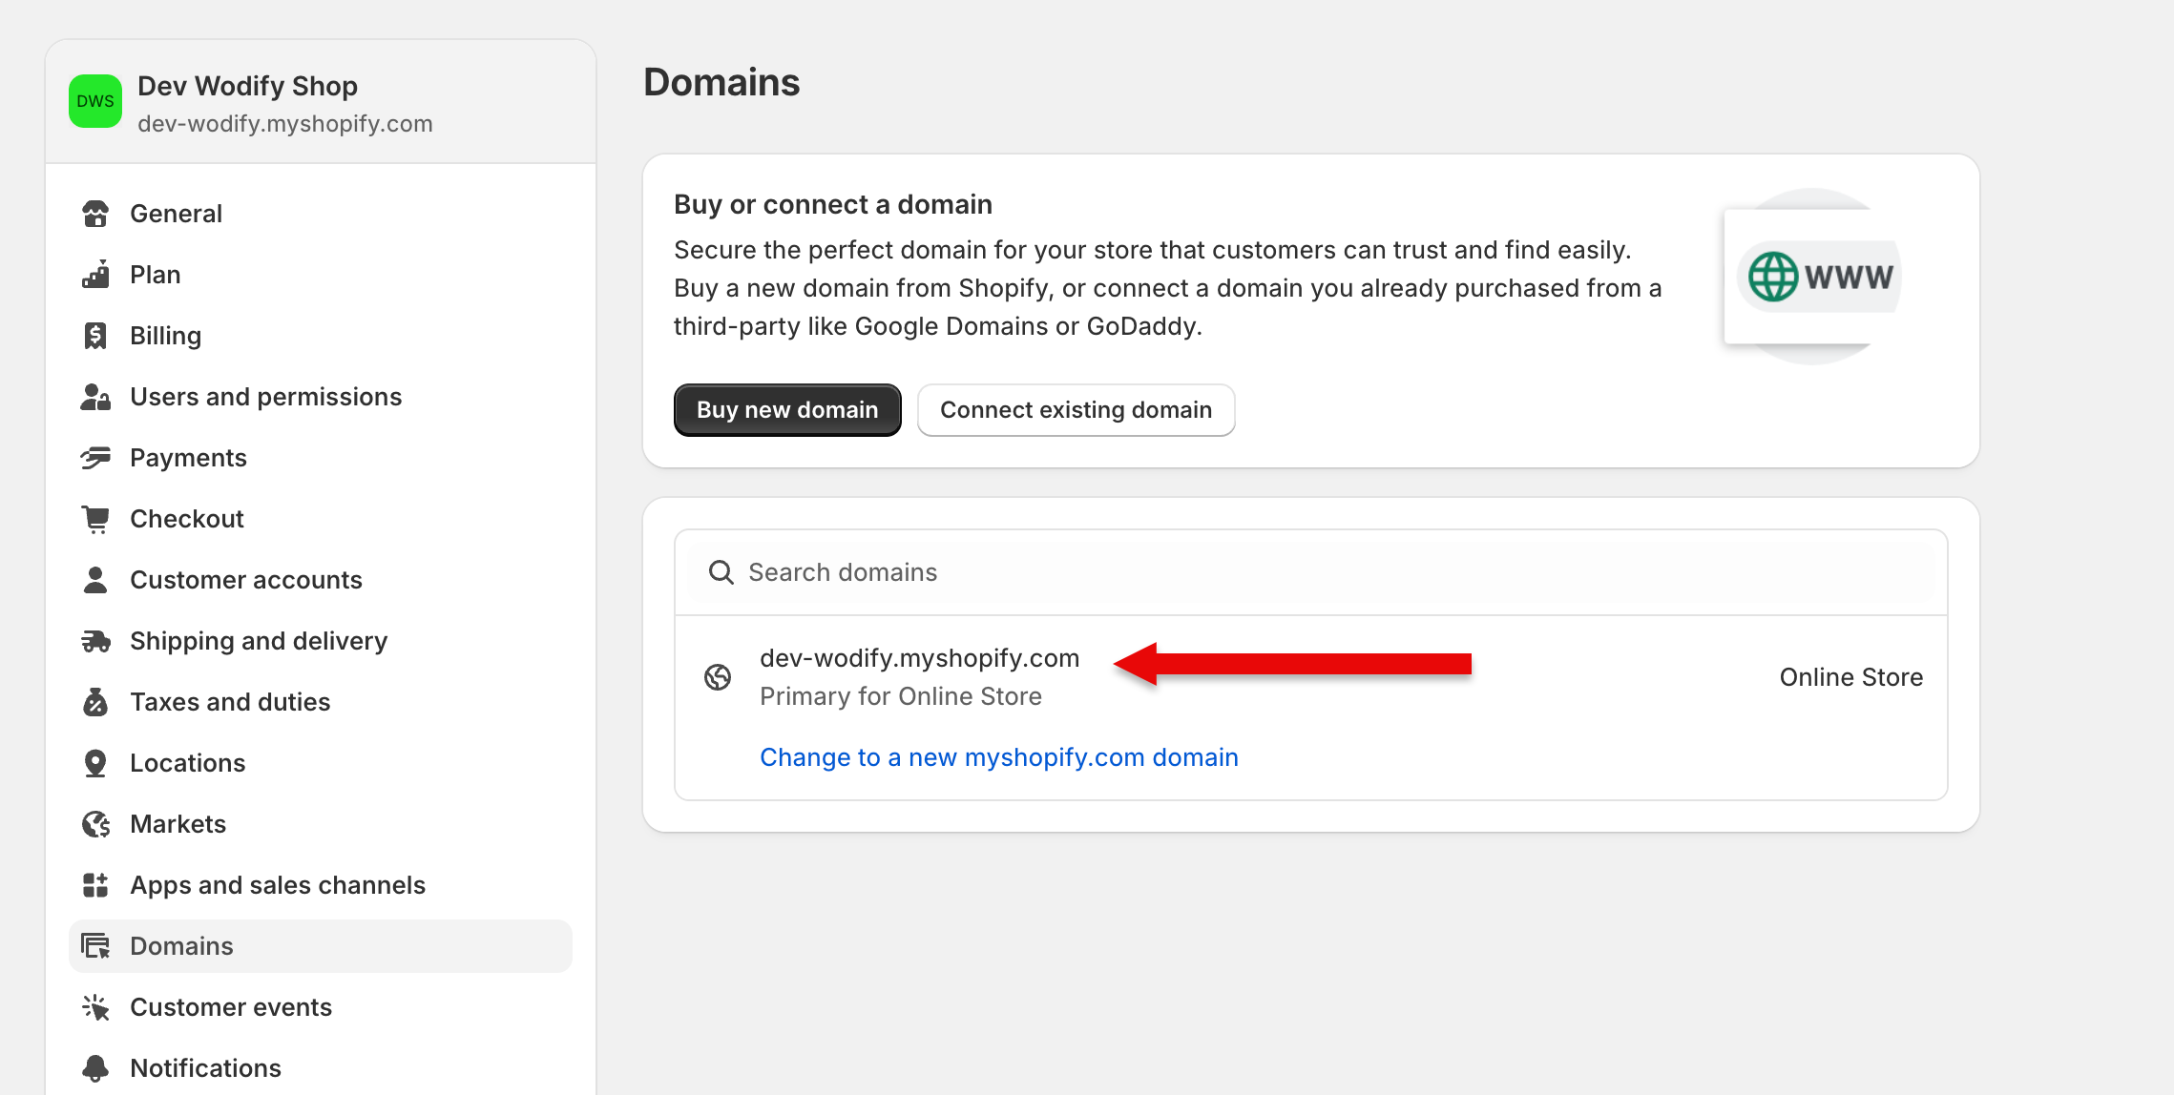Navigate to Payments settings
This screenshot has height=1095, width=2174.
pyautogui.click(x=321, y=458)
